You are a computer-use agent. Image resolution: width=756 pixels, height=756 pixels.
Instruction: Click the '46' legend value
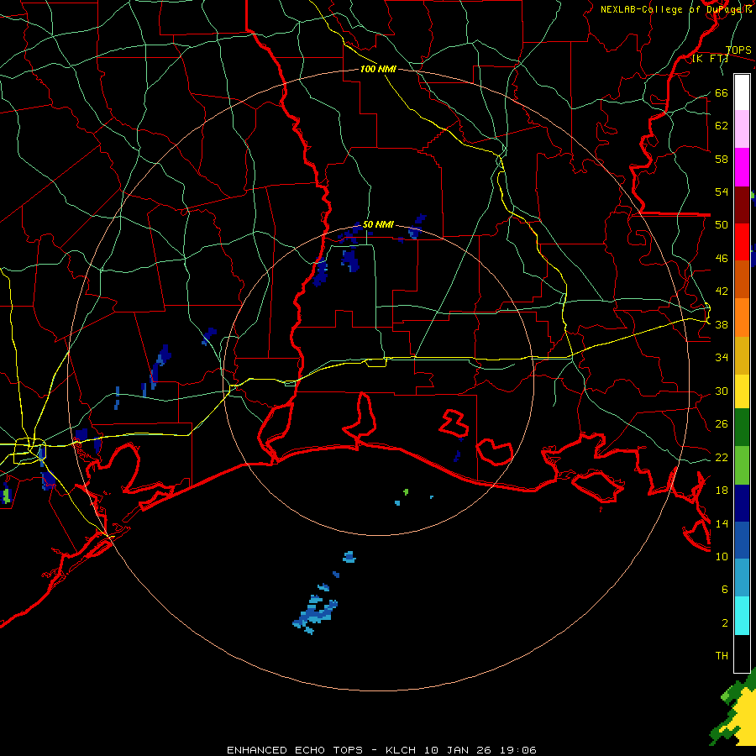722,258
